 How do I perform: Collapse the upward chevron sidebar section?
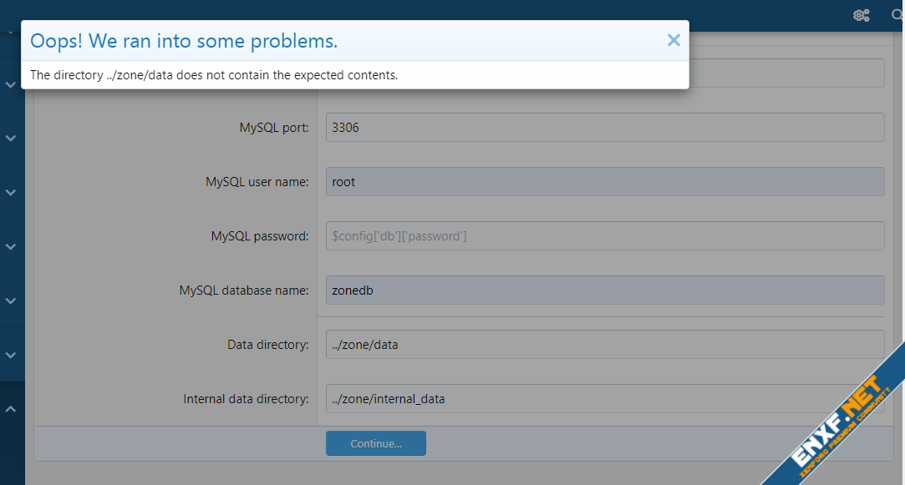(11, 409)
